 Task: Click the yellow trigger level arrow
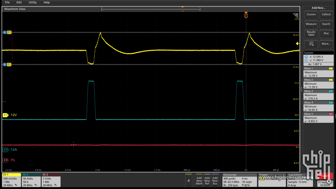tap(298, 44)
